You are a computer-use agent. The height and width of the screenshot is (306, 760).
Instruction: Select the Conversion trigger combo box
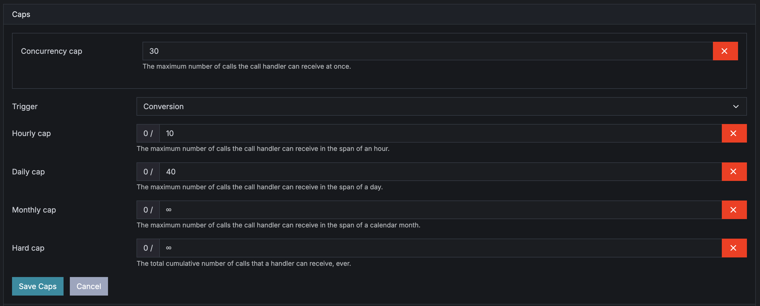[x=441, y=106]
